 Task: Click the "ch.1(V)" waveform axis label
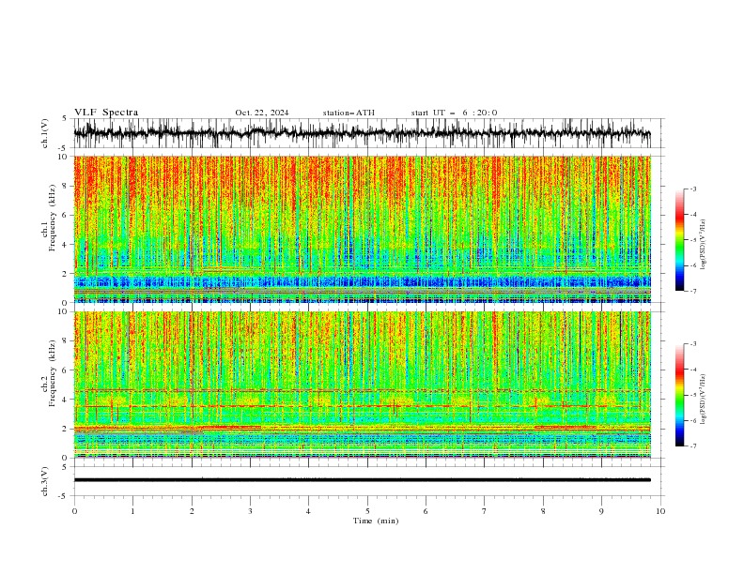[45, 133]
